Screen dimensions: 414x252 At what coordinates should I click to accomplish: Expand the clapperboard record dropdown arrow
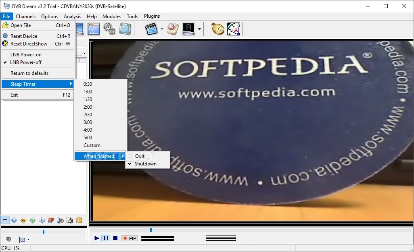(162, 29)
